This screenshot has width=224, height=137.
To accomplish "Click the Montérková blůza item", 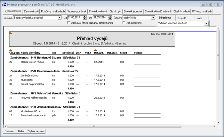I will click(30, 111).
